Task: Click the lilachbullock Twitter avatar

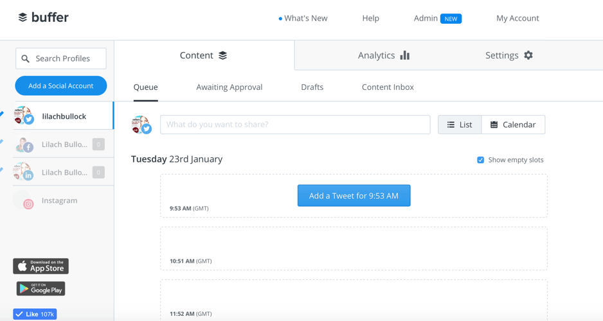Action: (24, 116)
